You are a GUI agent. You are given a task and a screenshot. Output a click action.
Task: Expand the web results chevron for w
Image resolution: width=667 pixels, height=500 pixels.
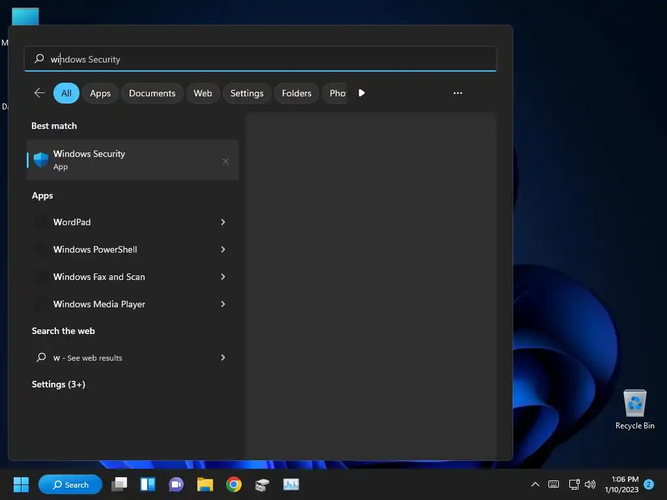point(223,357)
